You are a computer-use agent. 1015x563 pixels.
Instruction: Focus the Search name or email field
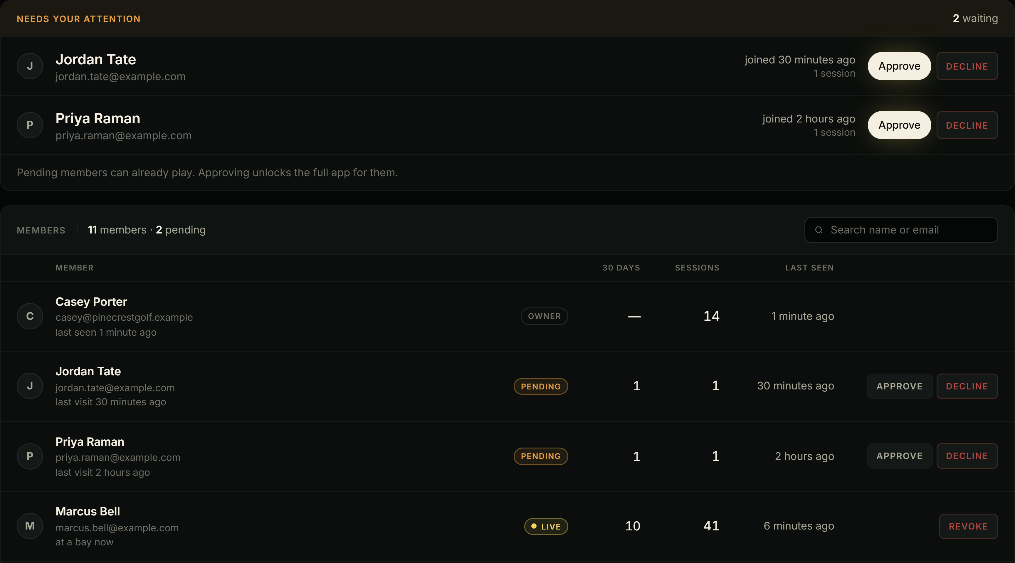click(901, 230)
